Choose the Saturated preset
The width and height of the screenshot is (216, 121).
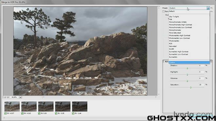(189, 46)
